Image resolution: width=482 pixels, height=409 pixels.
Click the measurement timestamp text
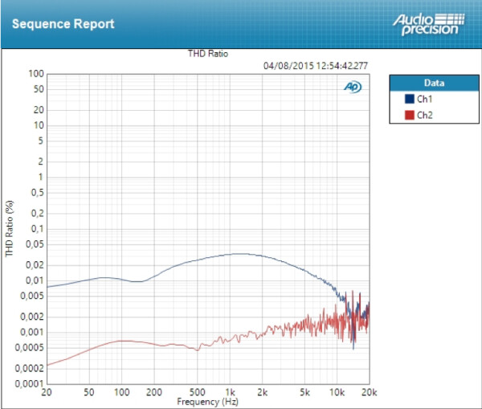coord(316,66)
